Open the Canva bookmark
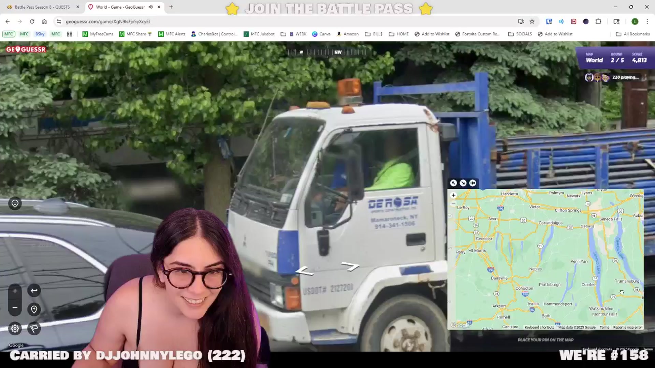 321,34
